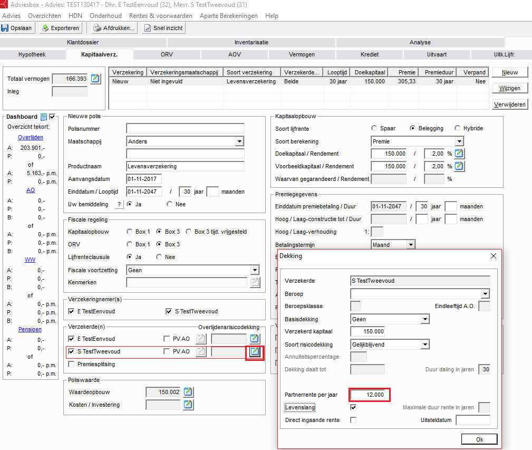Select Box 1 for Kapitaalopbouw
Screen dimensions: 532x450
[129, 232]
